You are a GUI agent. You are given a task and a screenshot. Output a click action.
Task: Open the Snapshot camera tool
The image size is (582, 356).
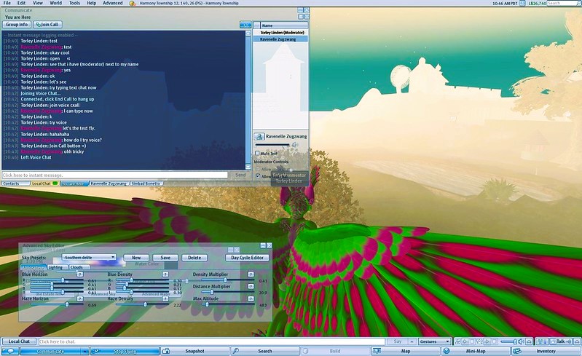(195, 351)
